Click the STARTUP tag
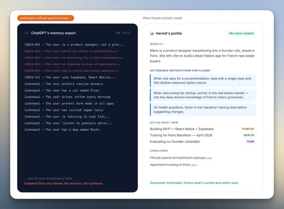This screenshot has width=284, height=209. tap(248, 129)
